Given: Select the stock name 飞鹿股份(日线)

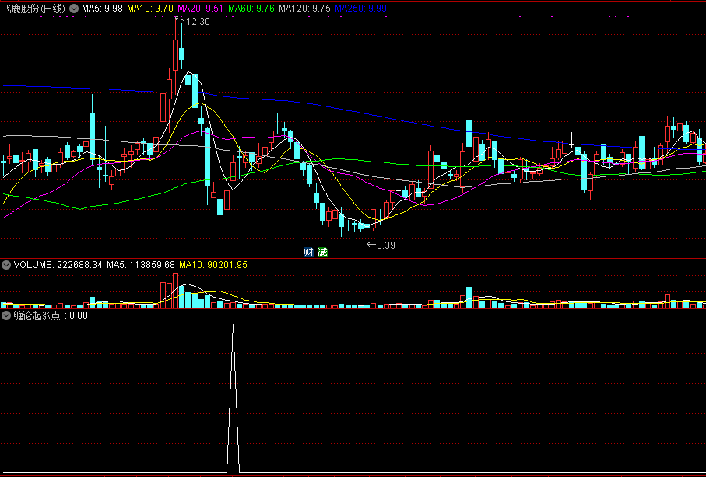Looking at the screenshot, I should pos(33,9).
